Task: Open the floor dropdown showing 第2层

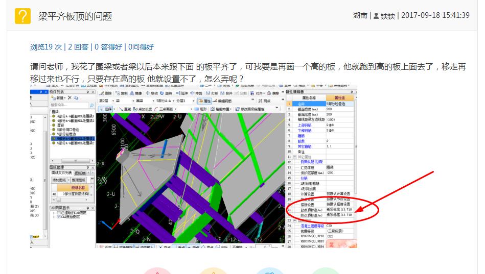Action: click(x=106, y=101)
